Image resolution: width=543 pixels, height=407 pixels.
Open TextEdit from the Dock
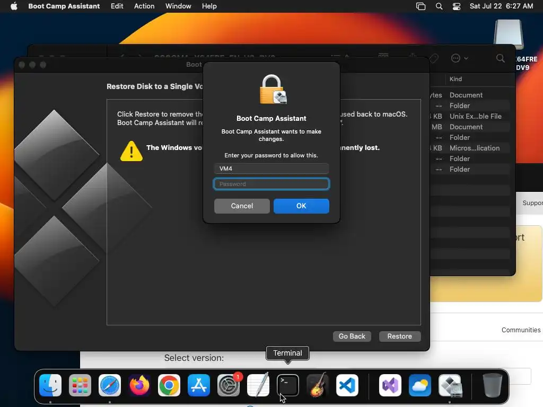pos(258,385)
